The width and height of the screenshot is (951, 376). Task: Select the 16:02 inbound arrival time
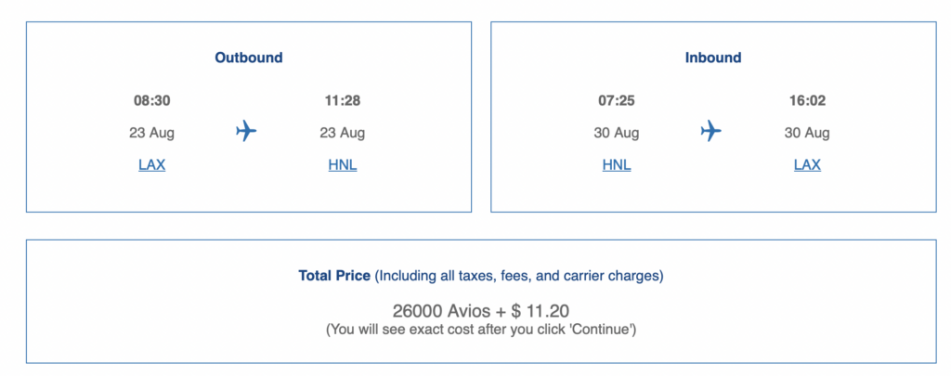point(807,100)
